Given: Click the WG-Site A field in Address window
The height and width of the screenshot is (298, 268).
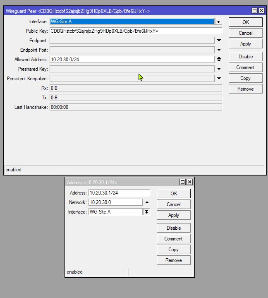Looking at the screenshot, I should (115, 212).
